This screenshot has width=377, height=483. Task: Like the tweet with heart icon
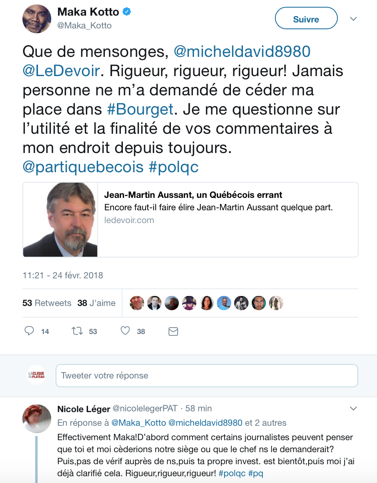pyautogui.click(x=125, y=331)
